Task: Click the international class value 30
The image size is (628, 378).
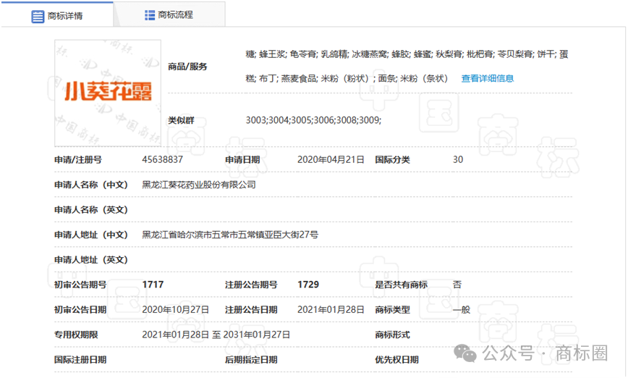Action: 457,159
